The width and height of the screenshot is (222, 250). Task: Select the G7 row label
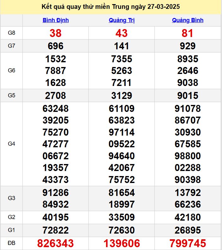point(11,46)
